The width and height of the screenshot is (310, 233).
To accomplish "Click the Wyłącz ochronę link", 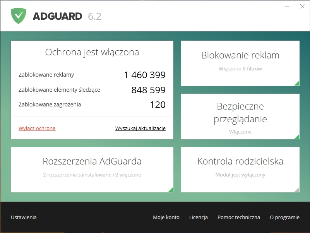I will [x=37, y=128].
